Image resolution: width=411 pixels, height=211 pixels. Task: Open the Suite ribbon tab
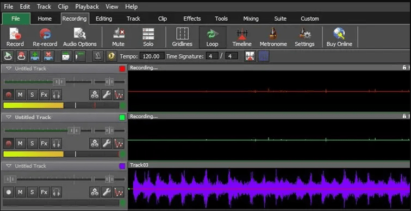280,19
